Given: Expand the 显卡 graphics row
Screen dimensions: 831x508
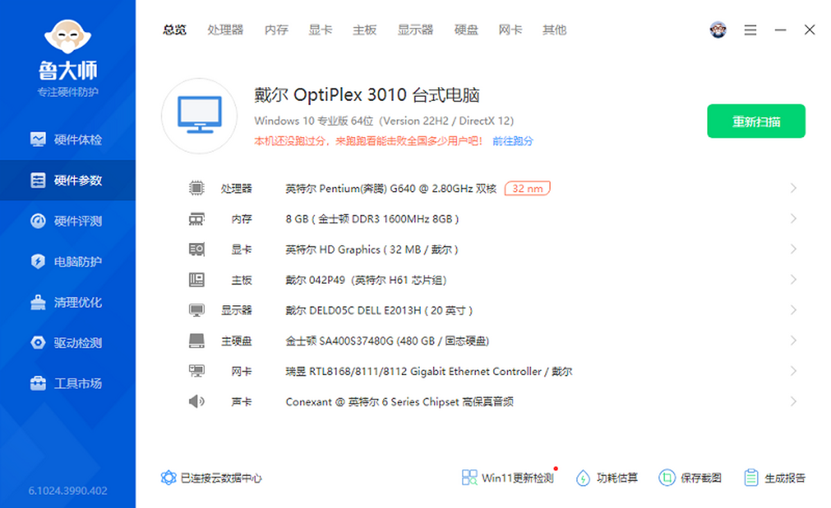Looking at the screenshot, I should 794,249.
